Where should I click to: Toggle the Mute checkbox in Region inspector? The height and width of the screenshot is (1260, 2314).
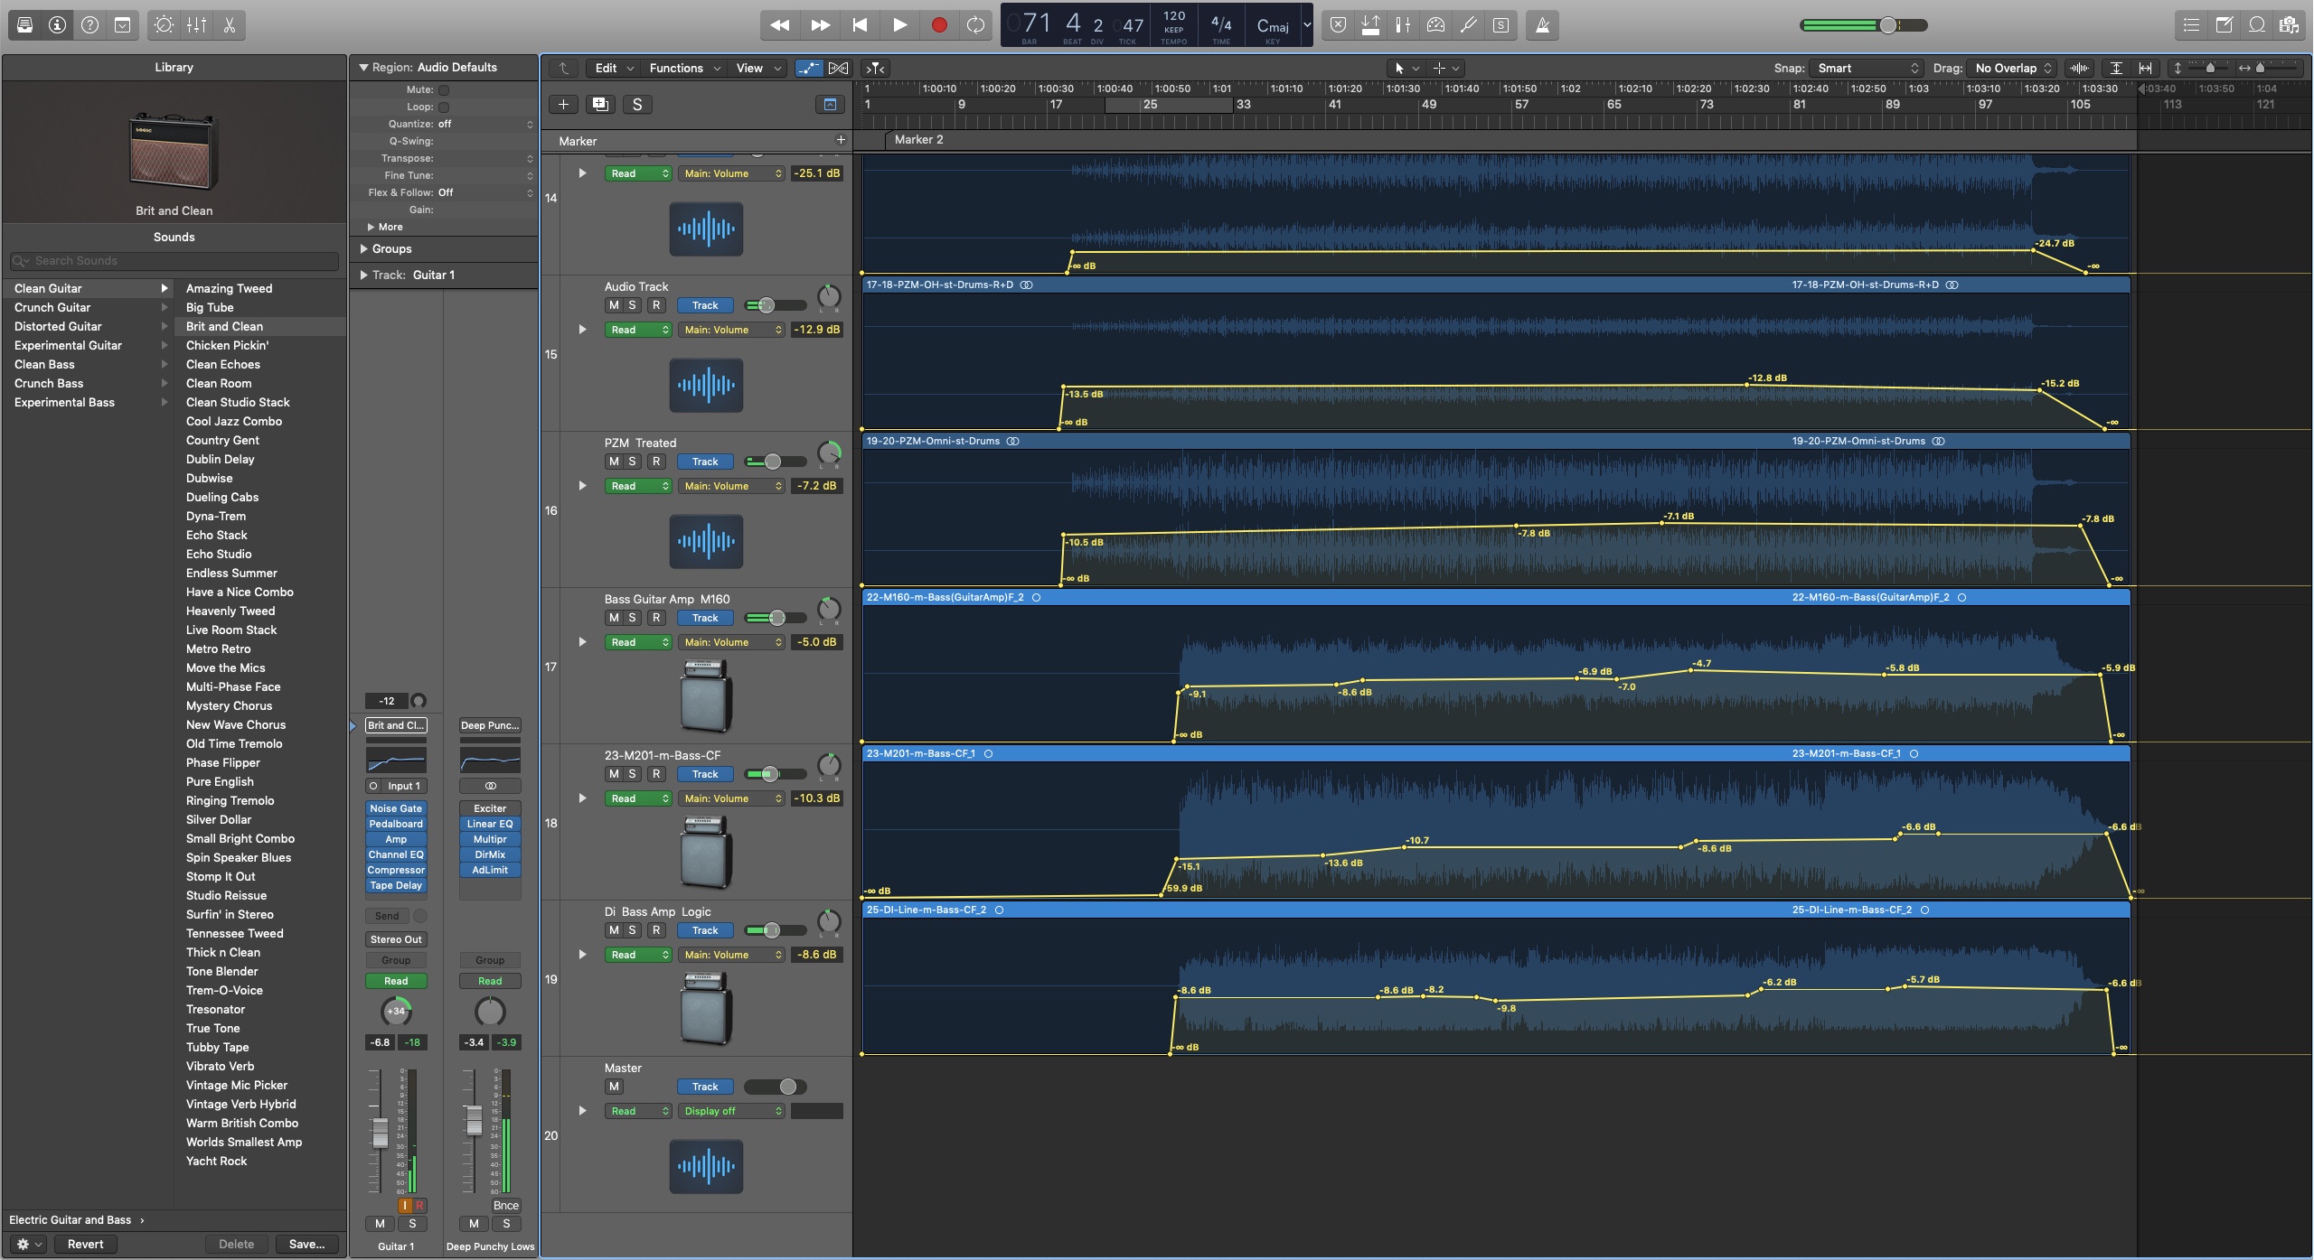point(444,89)
